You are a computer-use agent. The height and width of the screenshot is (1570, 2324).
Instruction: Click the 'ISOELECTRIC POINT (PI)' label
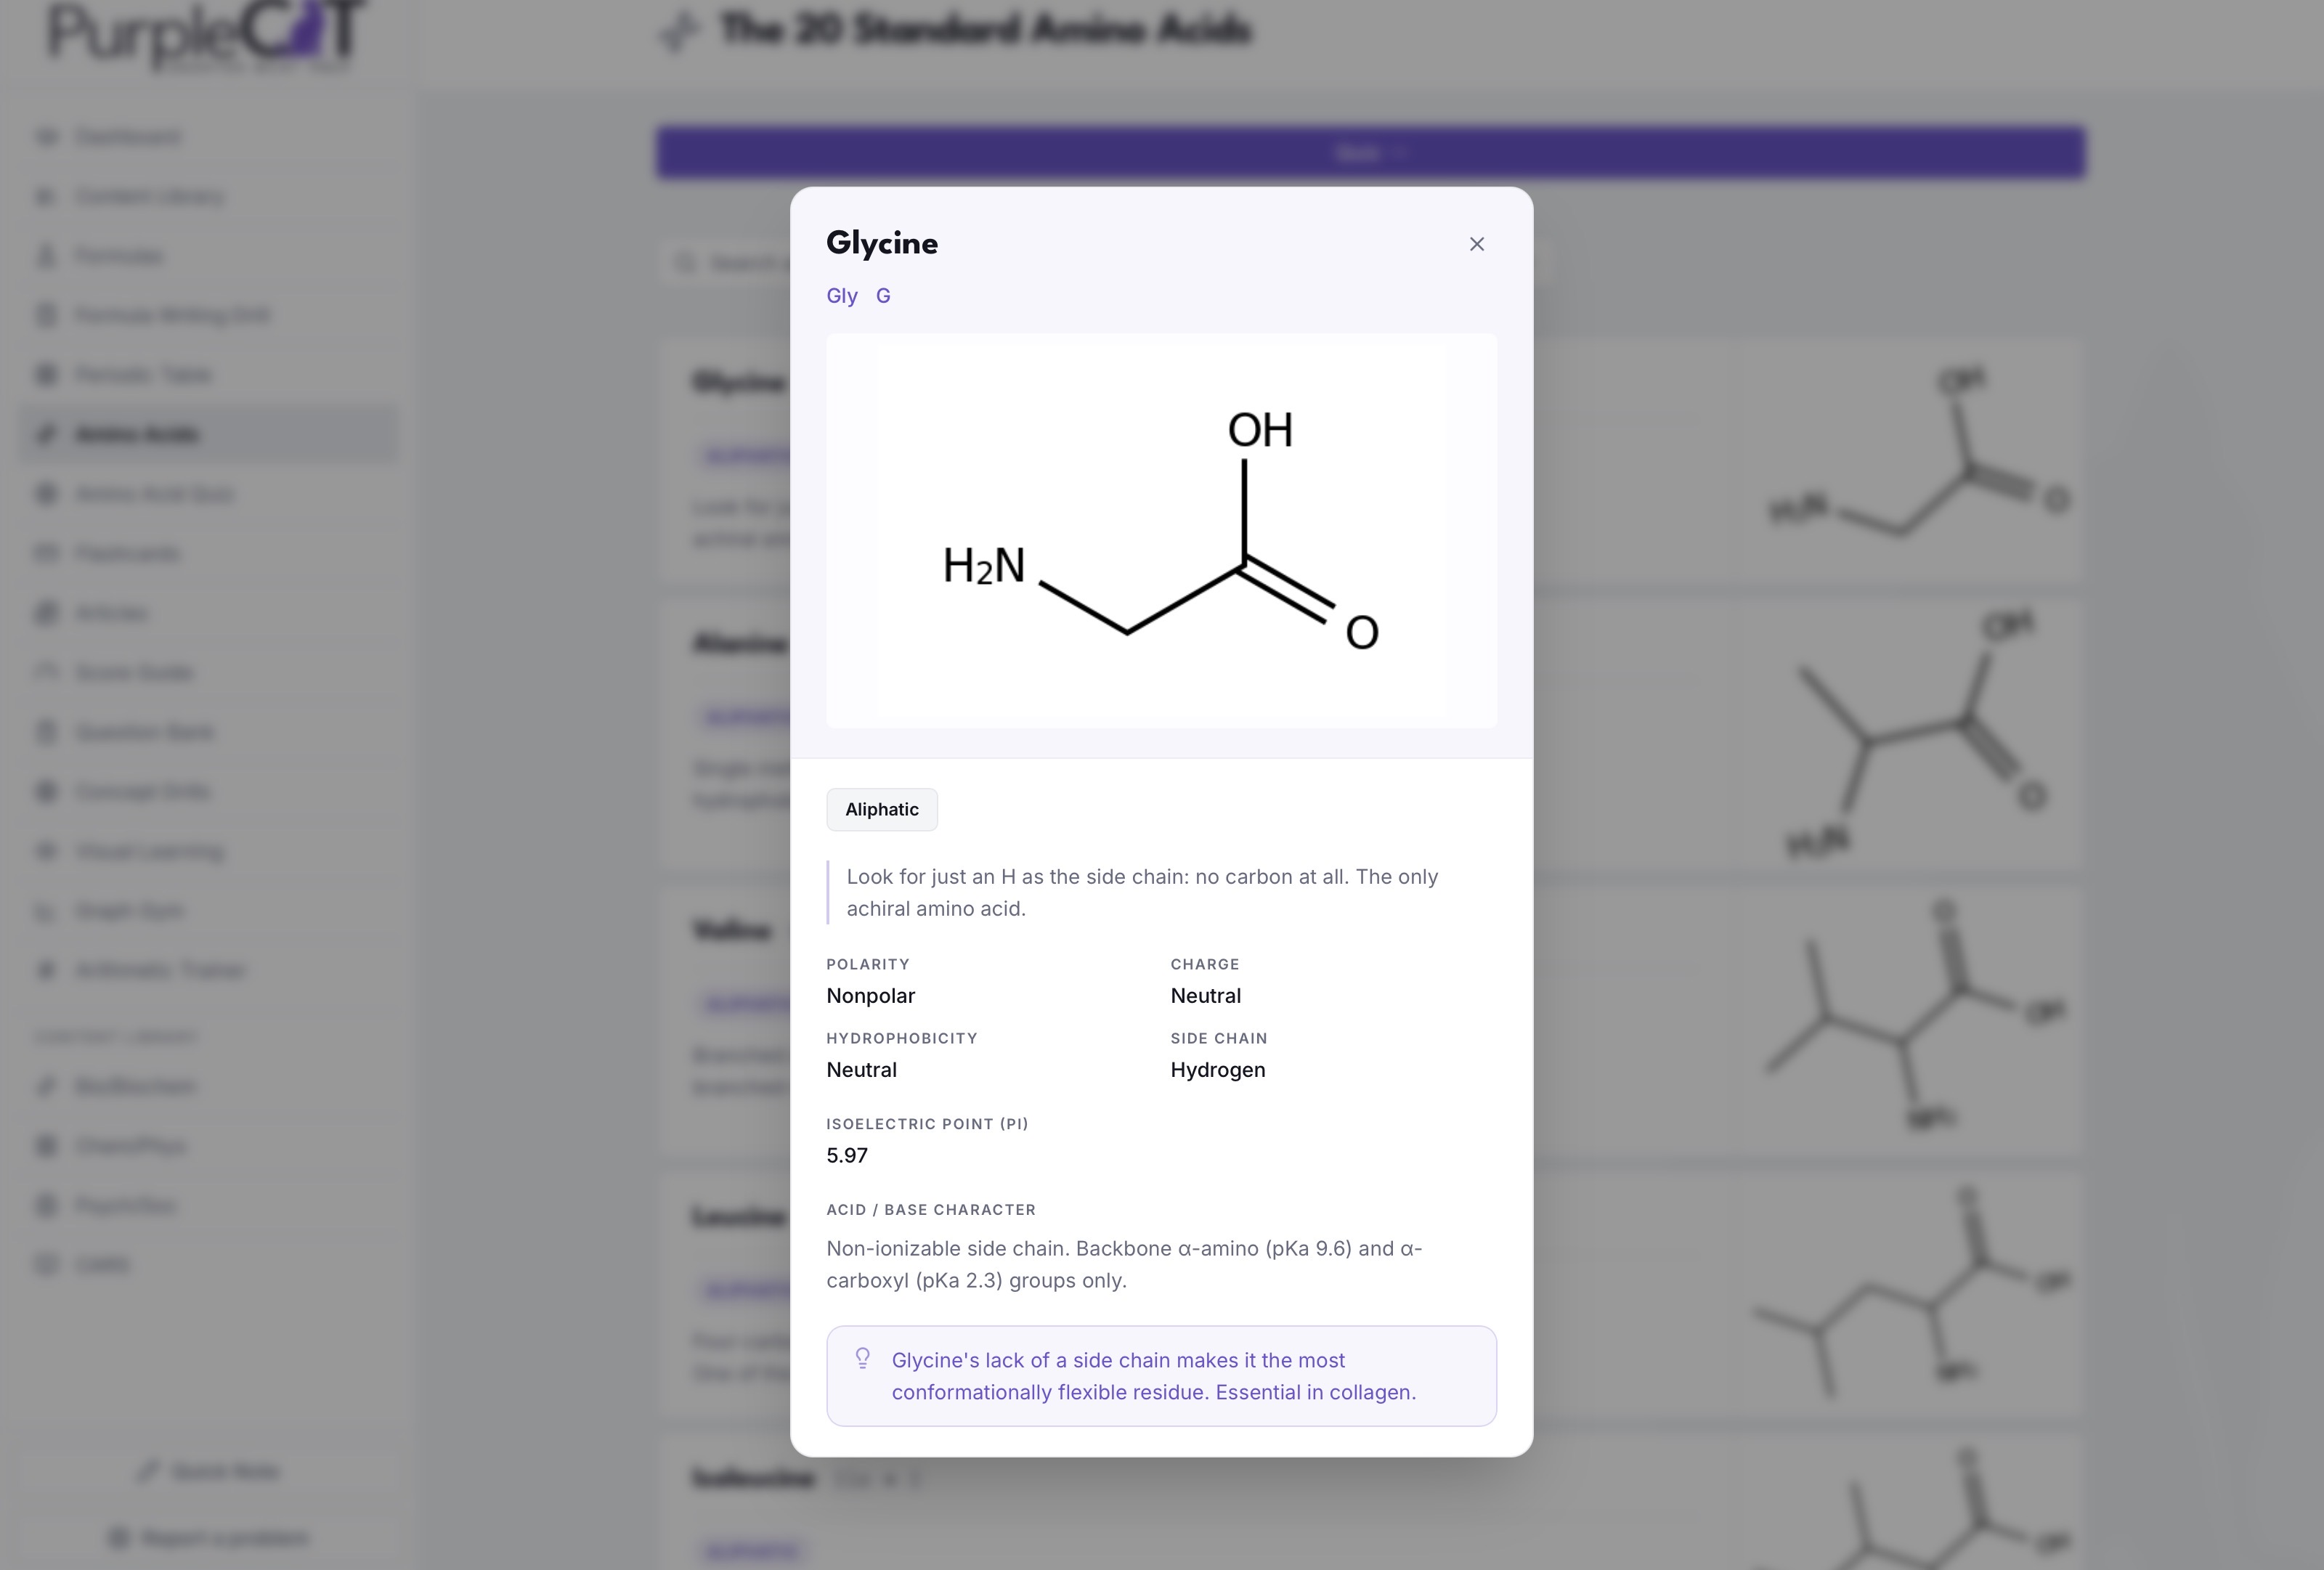click(x=927, y=1124)
